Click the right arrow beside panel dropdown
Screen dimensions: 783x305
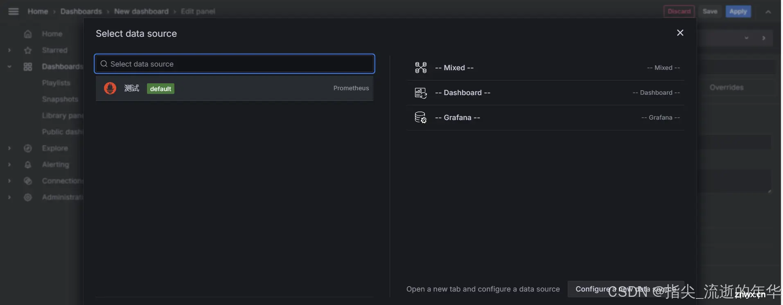764,38
